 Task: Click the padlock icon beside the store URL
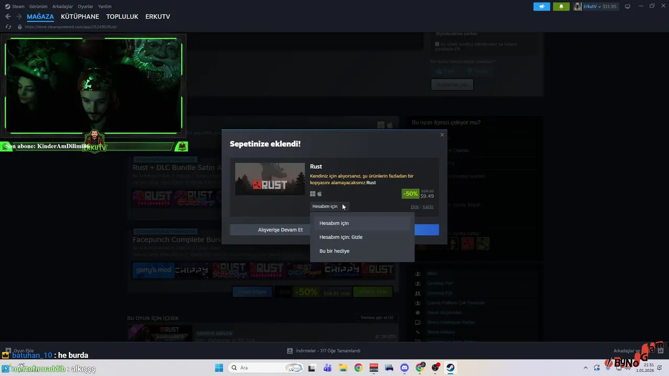(x=20, y=27)
